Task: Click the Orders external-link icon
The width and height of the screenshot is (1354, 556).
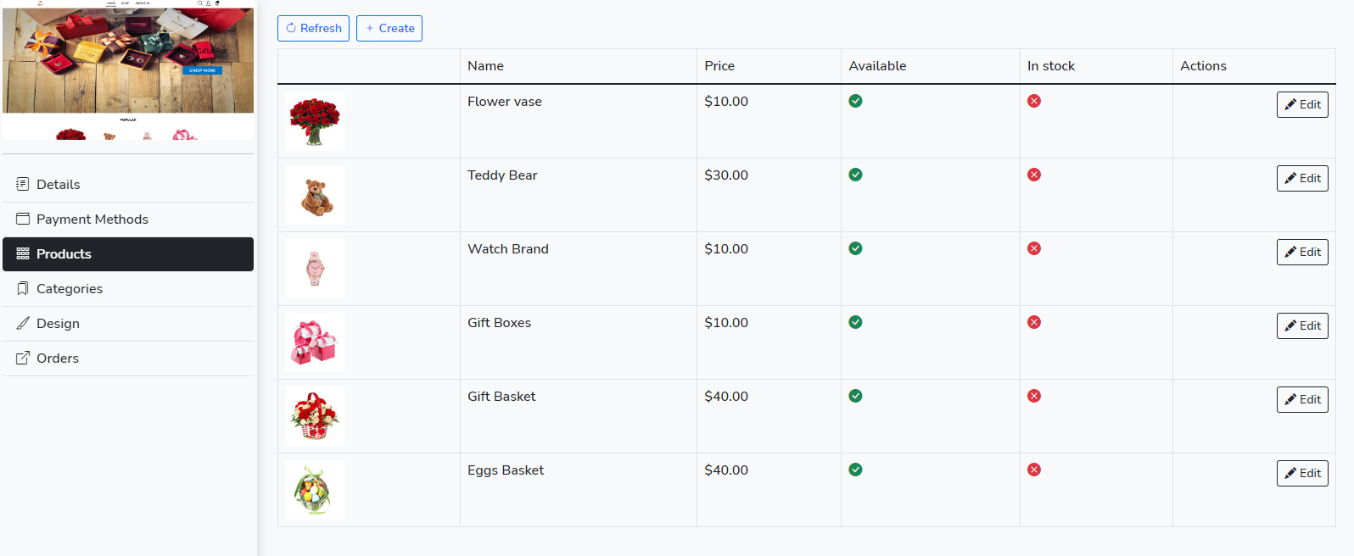Action: [x=23, y=358]
